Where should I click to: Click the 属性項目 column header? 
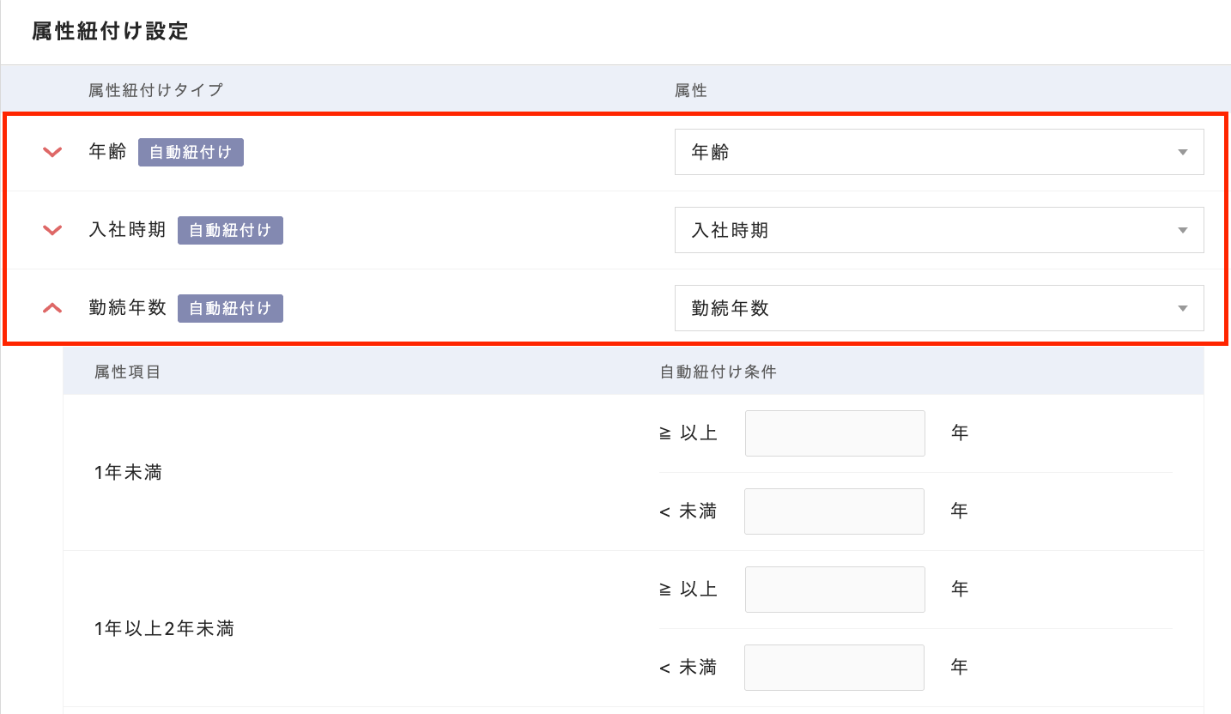click(x=127, y=372)
